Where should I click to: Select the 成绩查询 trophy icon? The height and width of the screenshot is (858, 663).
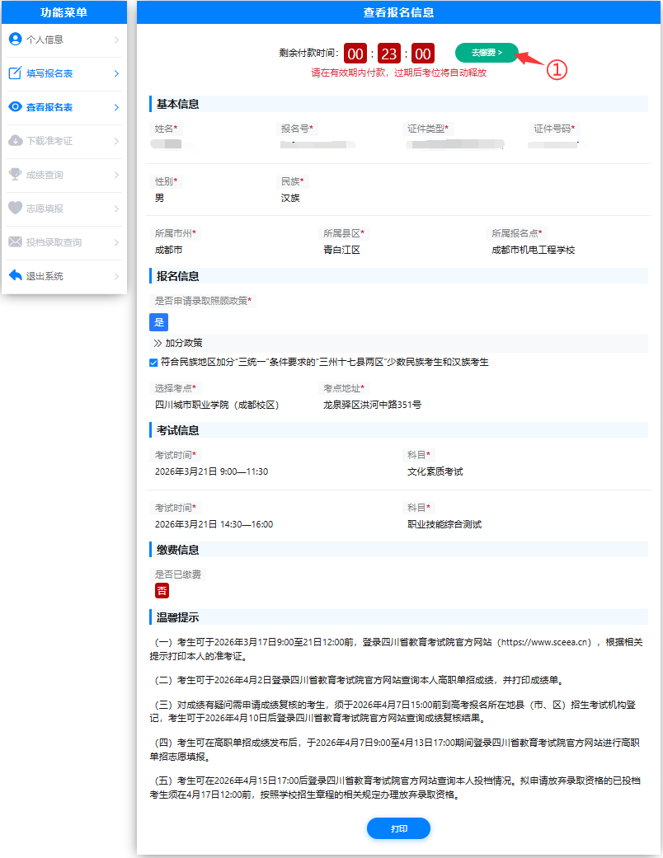[15, 175]
